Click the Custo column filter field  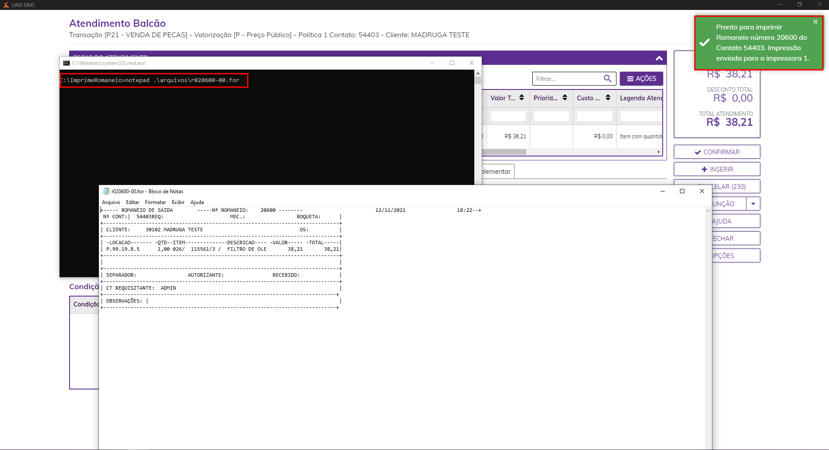pyautogui.click(x=594, y=116)
